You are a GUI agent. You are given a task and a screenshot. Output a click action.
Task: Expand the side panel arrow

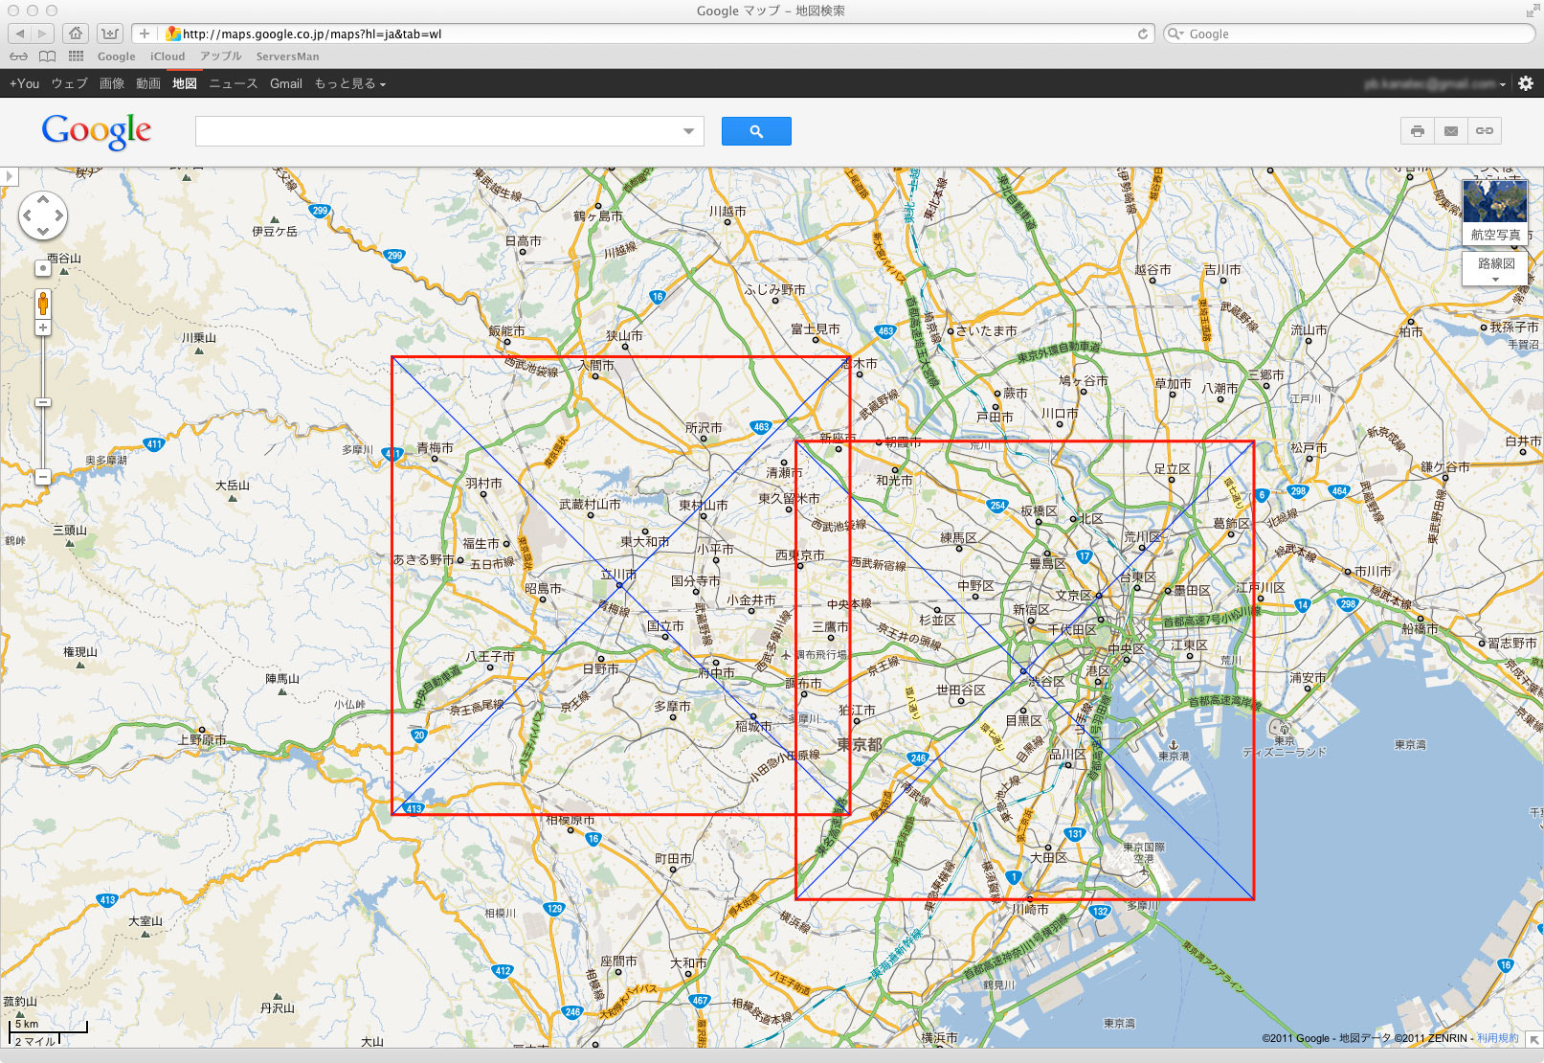click(9, 176)
